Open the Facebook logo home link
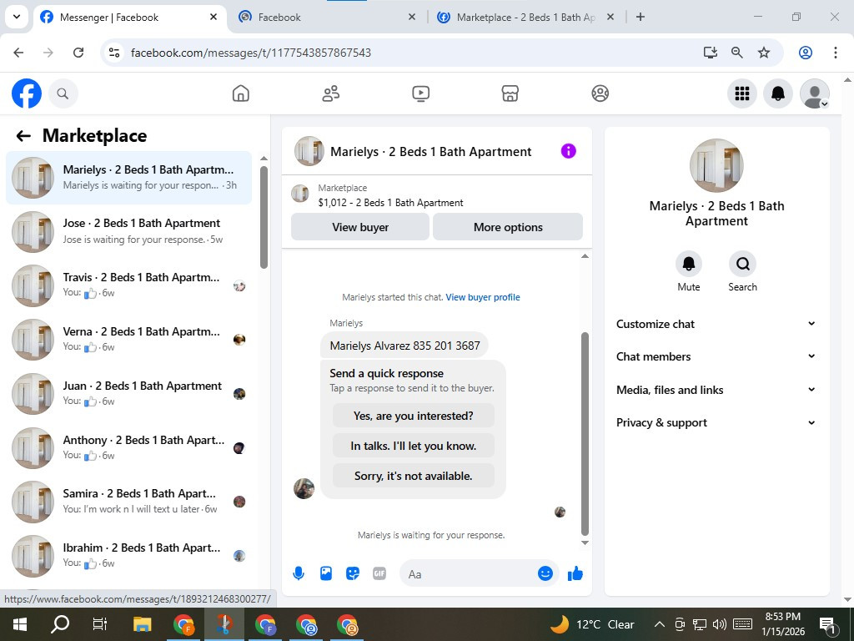The width and height of the screenshot is (854, 641). click(x=27, y=93)
